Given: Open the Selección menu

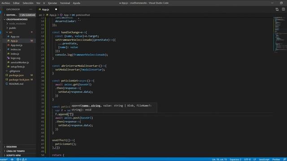Looking at the screenshot, I should (x=28, y=3).
